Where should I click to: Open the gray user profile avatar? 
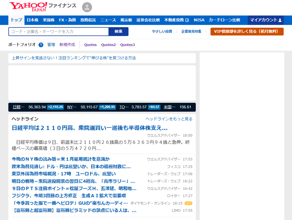87,7
